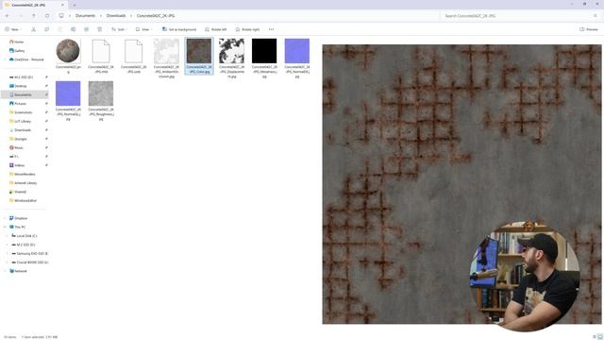Select the Concrete042C sphere preview PNG
604x340 pixels.
tap(68, 56)
